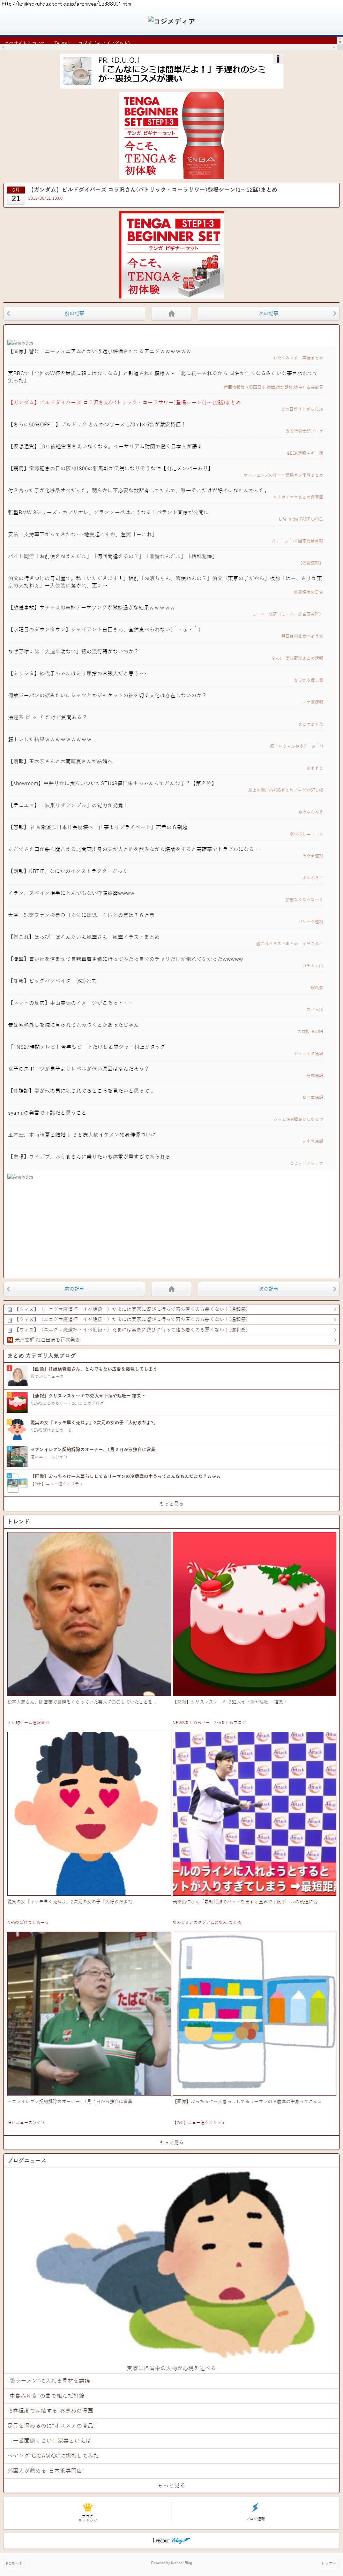Go to next article via top 次の記事
343x2576 pixels.
coord(268,313)
